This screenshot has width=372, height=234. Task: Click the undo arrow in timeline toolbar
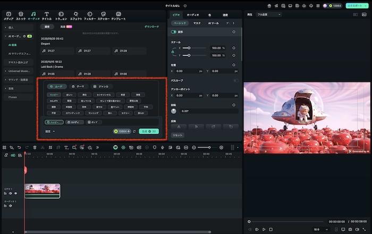click(x=20, y=147)
